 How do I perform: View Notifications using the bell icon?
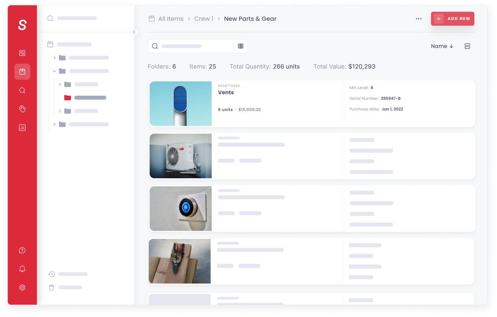click(x=22, y=269)
